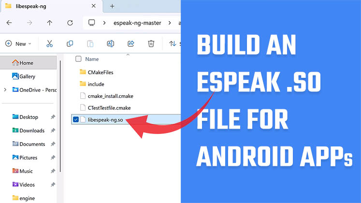Image resolution: width=361 pixels, height=203 pixels.
Task: Click the sidebar vertical scrollbar
Action: click(x=60, y=116)
